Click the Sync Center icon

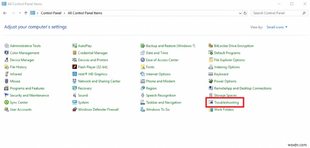7,102
